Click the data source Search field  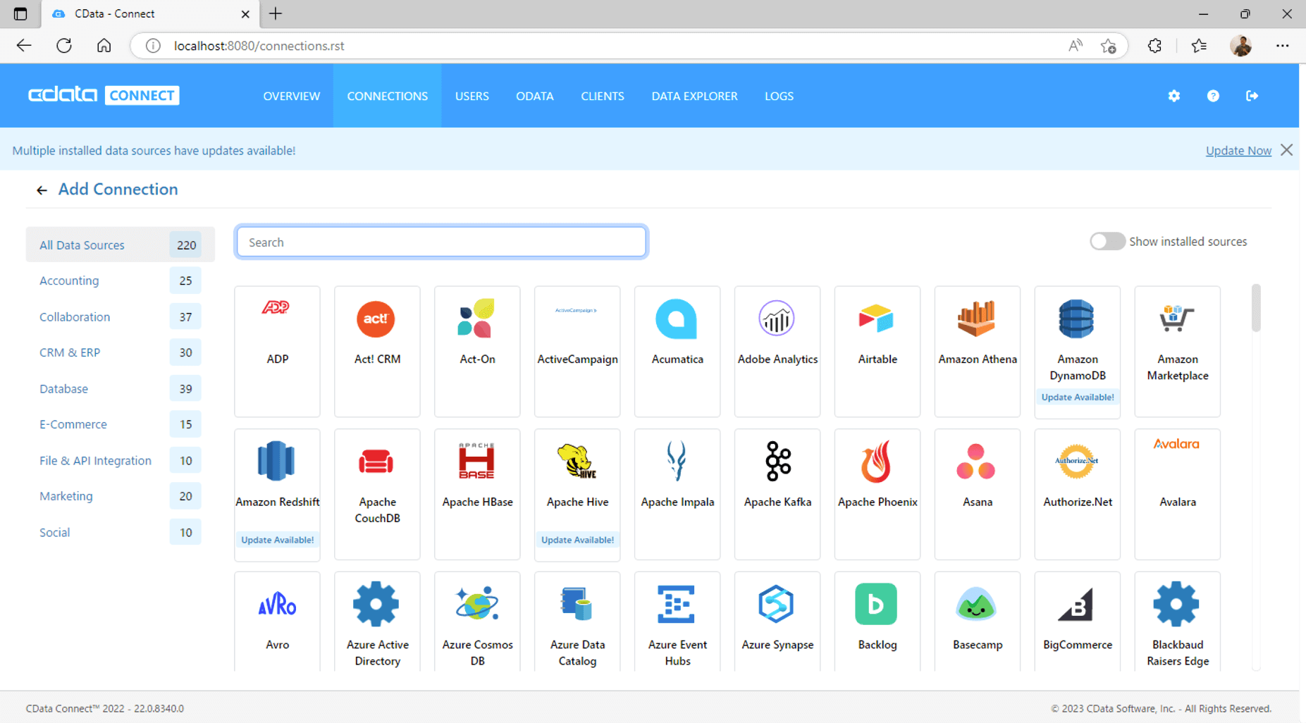[x=441, y=242]
